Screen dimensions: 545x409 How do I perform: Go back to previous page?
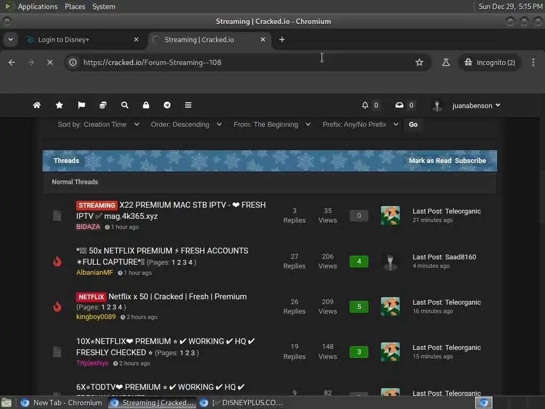coord(12,62)
